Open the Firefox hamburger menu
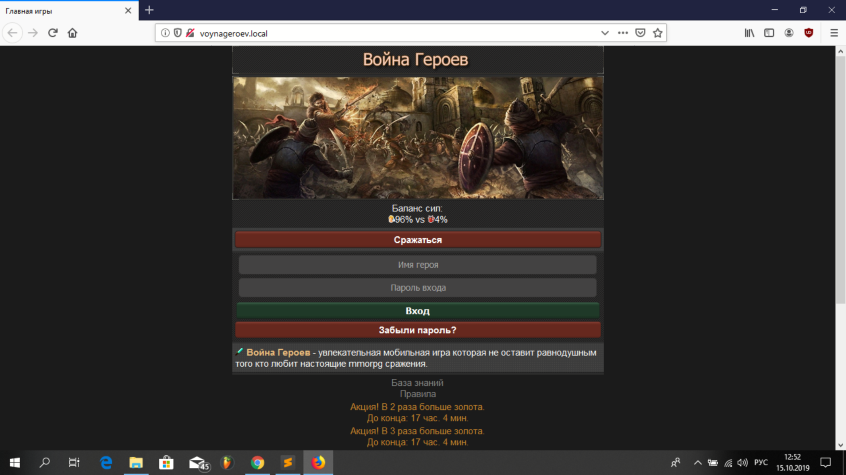 click(834, 33)
